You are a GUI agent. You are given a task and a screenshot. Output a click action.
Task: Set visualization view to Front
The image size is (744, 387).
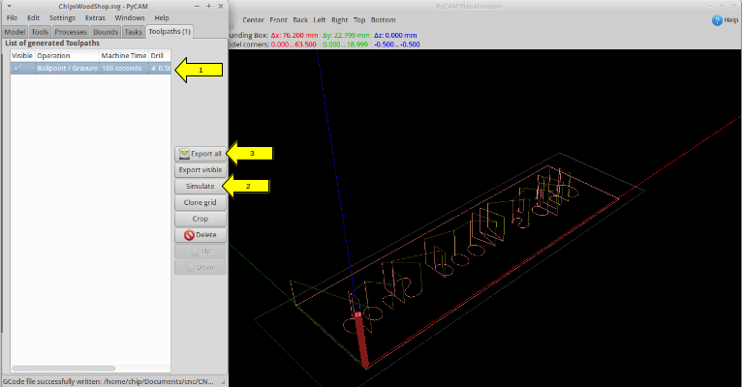(x=279, y=20)
